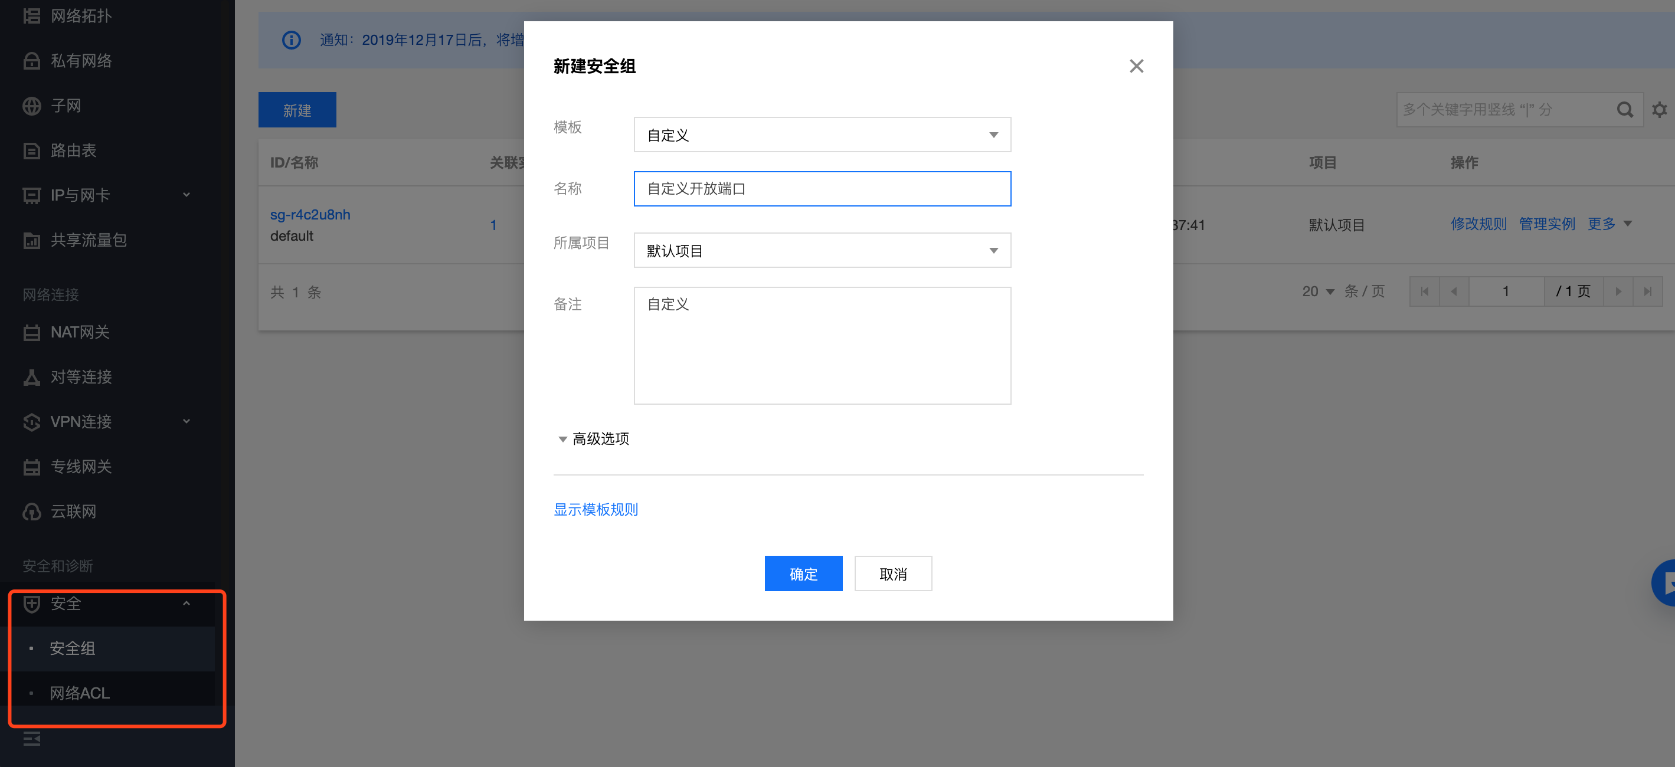Click the NAT网关 sidebar icon

(31, 333)
